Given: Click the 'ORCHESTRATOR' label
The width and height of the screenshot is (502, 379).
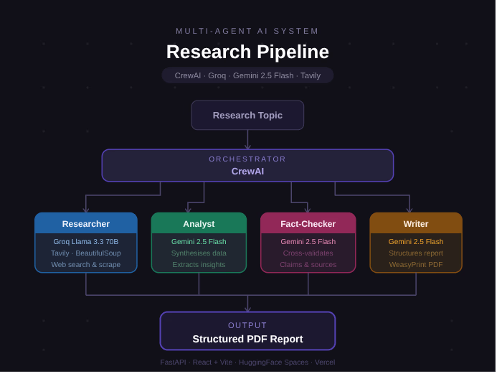Looking at the screenshot, I should click(247, 159).
